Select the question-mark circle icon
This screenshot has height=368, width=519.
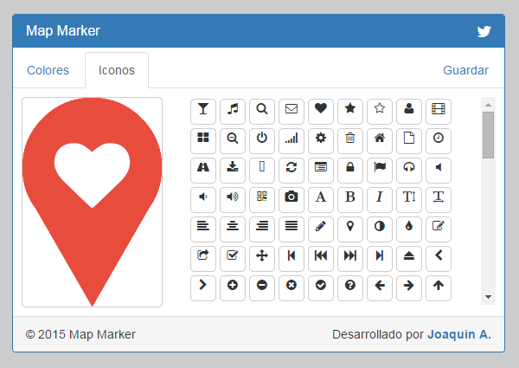coord(350,288)
